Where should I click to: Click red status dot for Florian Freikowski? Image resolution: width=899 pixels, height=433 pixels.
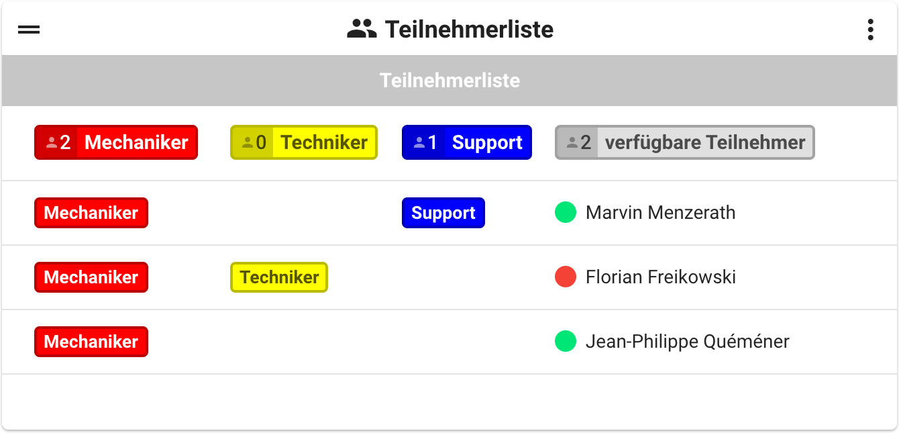click(x=566, y=277)
